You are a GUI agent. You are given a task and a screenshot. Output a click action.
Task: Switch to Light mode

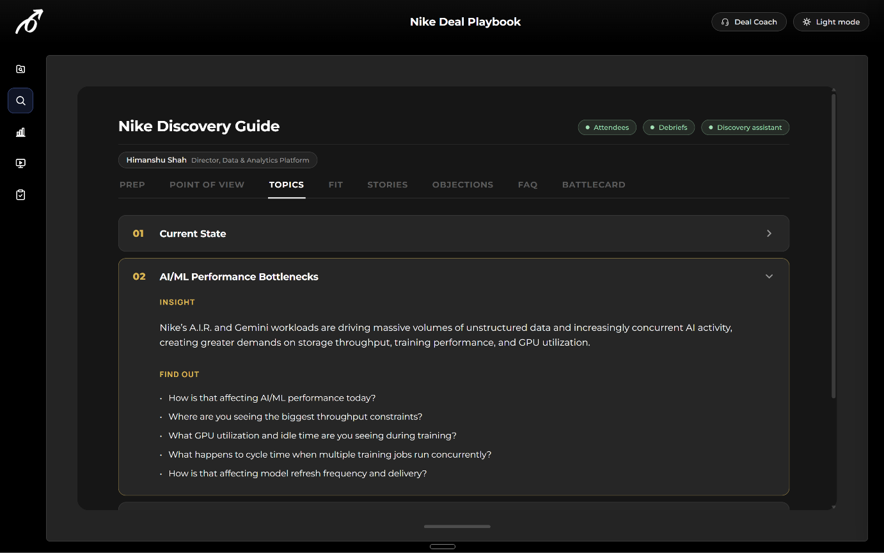(831, 22)
